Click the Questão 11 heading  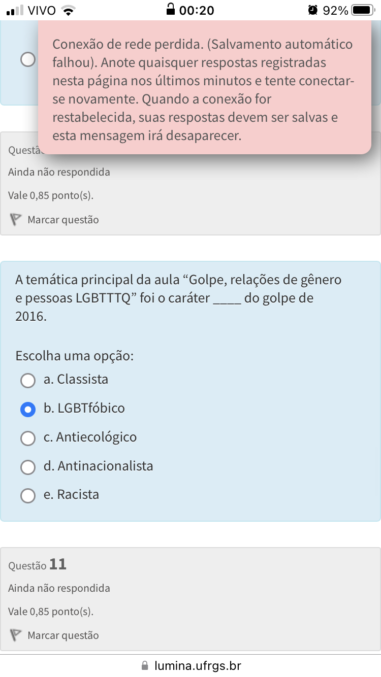pyautogui.click(x=38, y=565)
